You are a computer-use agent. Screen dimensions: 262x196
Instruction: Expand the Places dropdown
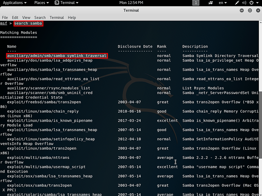[41, 3]
